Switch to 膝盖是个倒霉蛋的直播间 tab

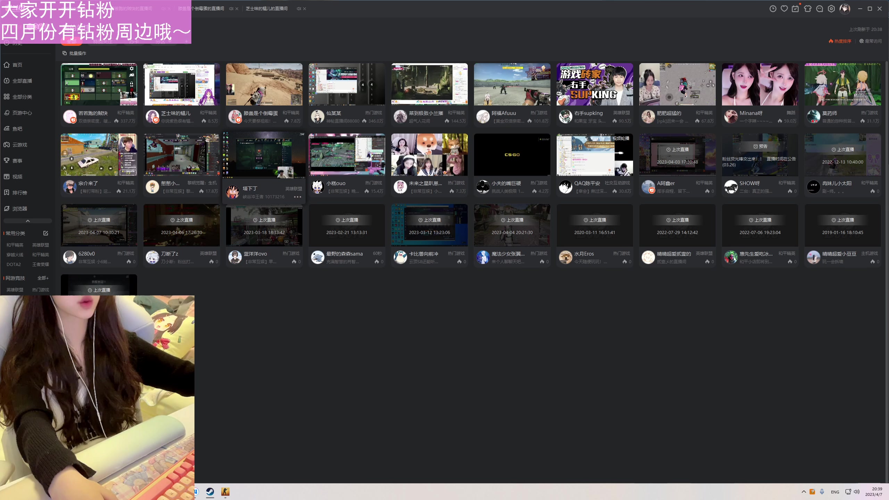pyautogui.click(x=201, y=9)
